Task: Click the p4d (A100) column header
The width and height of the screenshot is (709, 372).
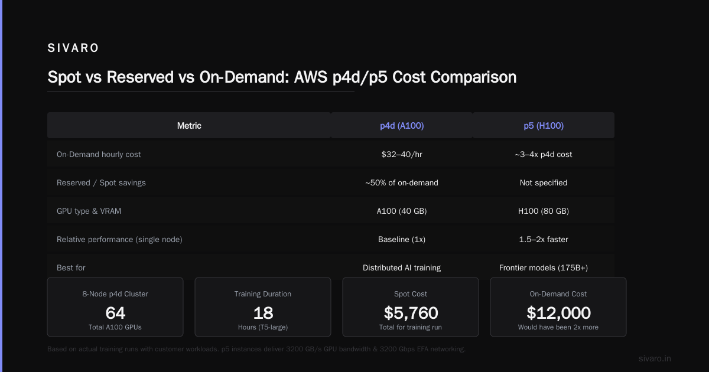Action: 402,126
